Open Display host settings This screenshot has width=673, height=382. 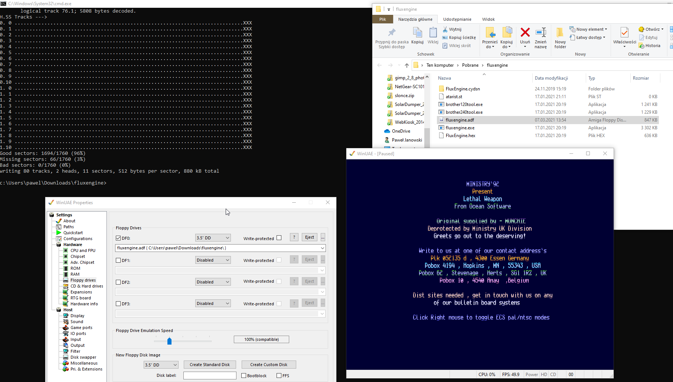(77, 316)
